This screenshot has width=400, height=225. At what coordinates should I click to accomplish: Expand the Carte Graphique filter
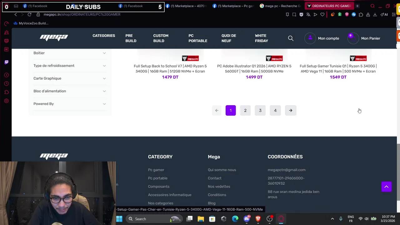[x=70, y=78]
